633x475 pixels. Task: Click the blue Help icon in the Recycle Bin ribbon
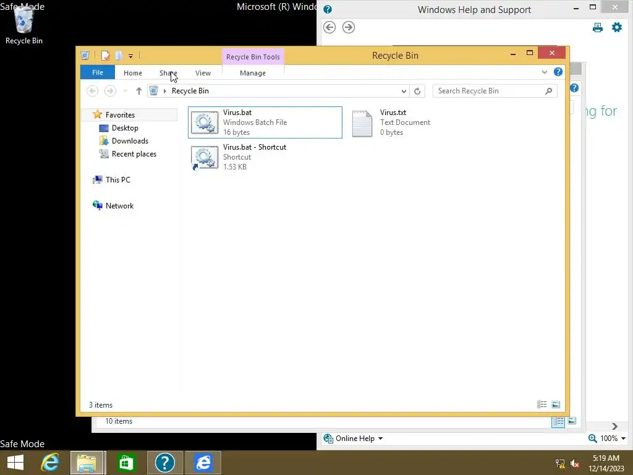558,72
